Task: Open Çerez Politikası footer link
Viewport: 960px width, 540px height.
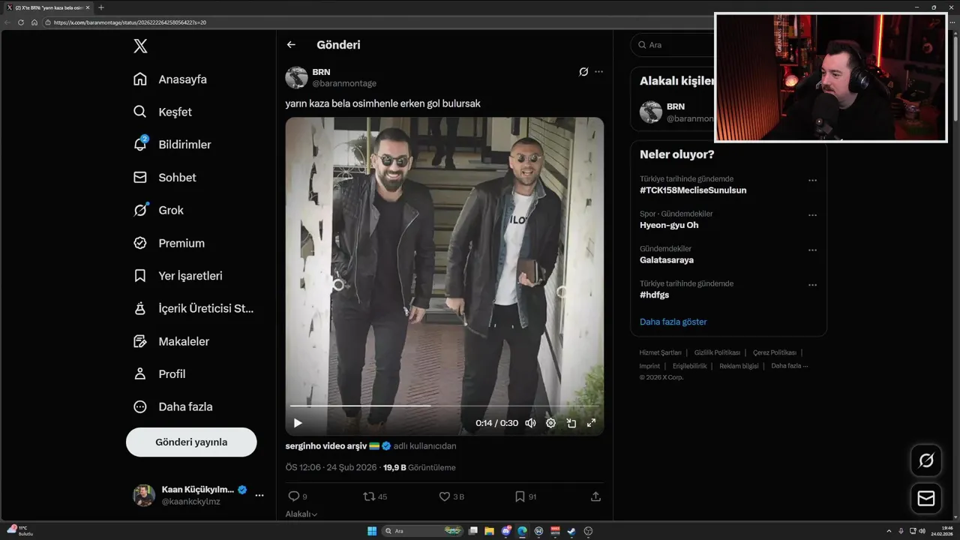Action: pyautogui.click(x=775, y=352)
